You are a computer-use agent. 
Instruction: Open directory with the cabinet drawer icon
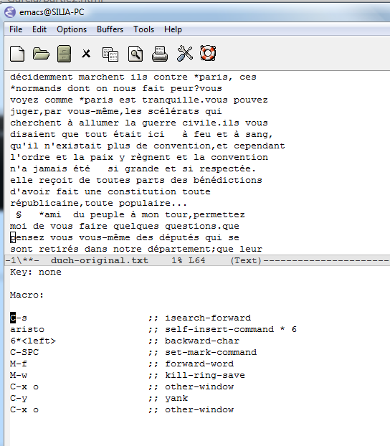64,54
